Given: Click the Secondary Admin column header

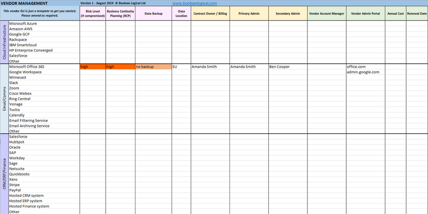Looking at the screenshot, I should coord(288,14).
